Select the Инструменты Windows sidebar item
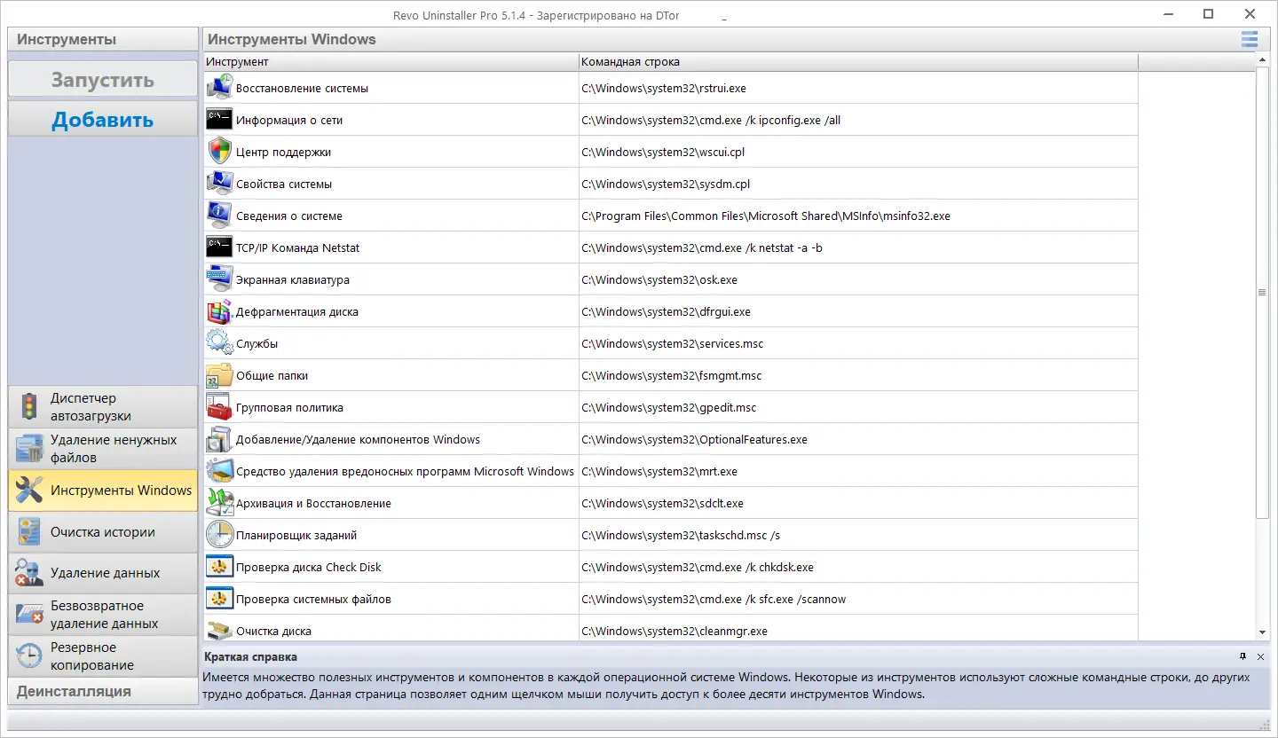Screen dimensions: 1278x738 [x=103, y=491]
